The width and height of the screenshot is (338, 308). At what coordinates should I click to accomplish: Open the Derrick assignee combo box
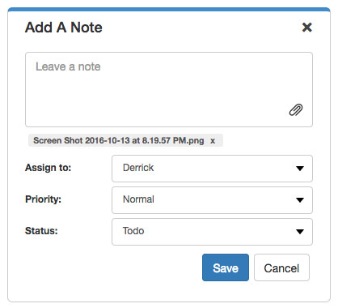point(212,169)
